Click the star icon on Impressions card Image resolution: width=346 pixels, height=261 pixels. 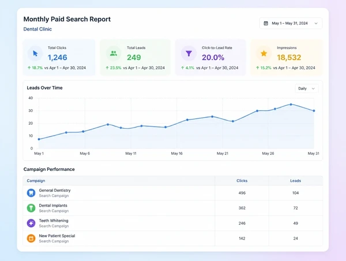pos(264,53)
